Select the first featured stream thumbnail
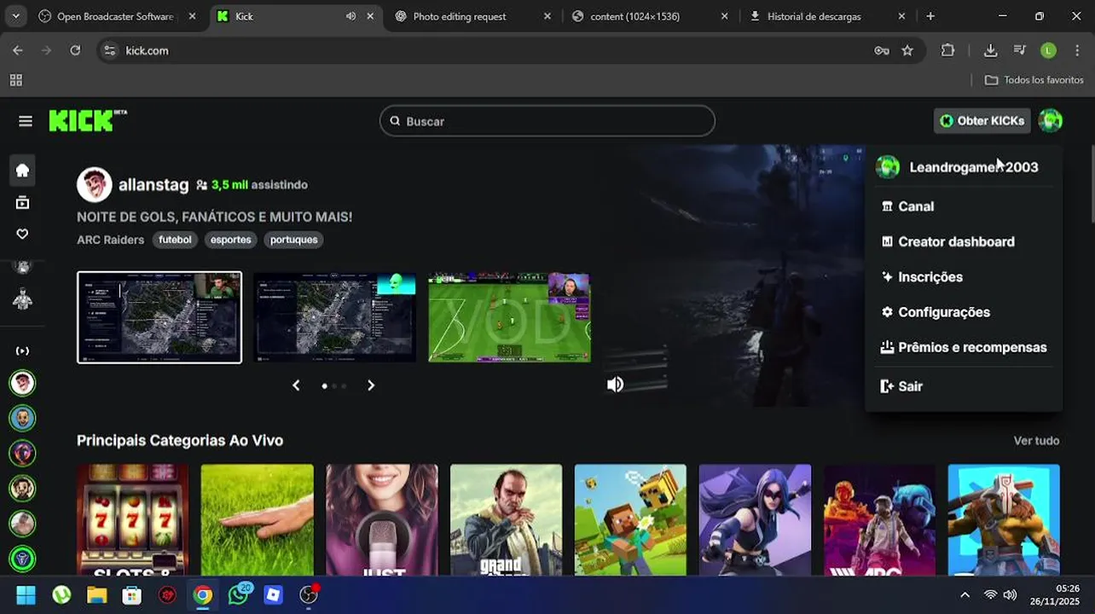The image size is (1095, 614). coord(159,317)
